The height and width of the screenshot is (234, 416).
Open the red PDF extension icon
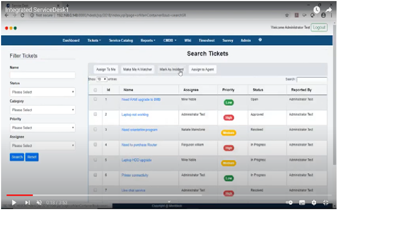point(296,16)
